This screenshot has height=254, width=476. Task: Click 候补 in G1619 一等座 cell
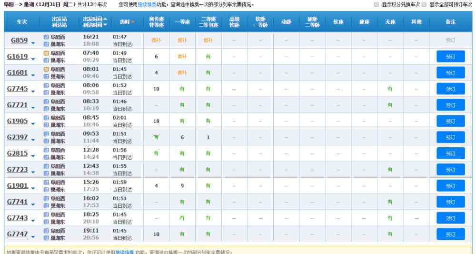click(x=182, y=57)
